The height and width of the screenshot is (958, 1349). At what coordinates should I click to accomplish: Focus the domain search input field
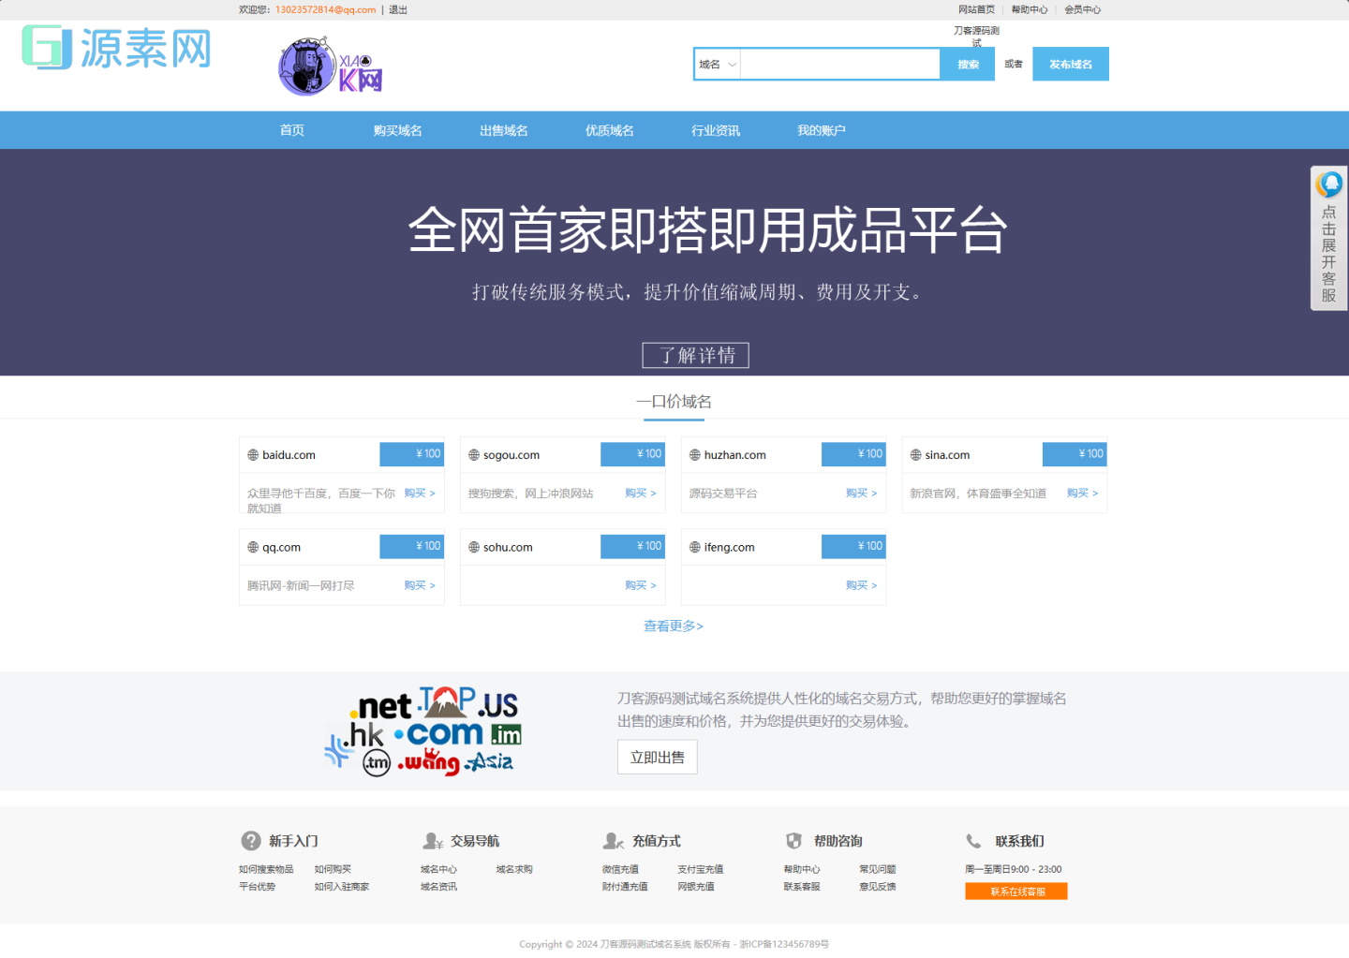pyautogui.click(x=839, y=65)
